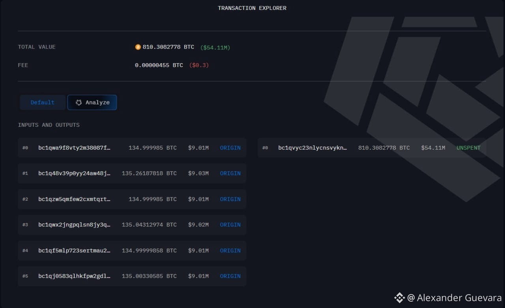Click the 134.99999858 BTC amount in input #4

(x=149, y=250)
